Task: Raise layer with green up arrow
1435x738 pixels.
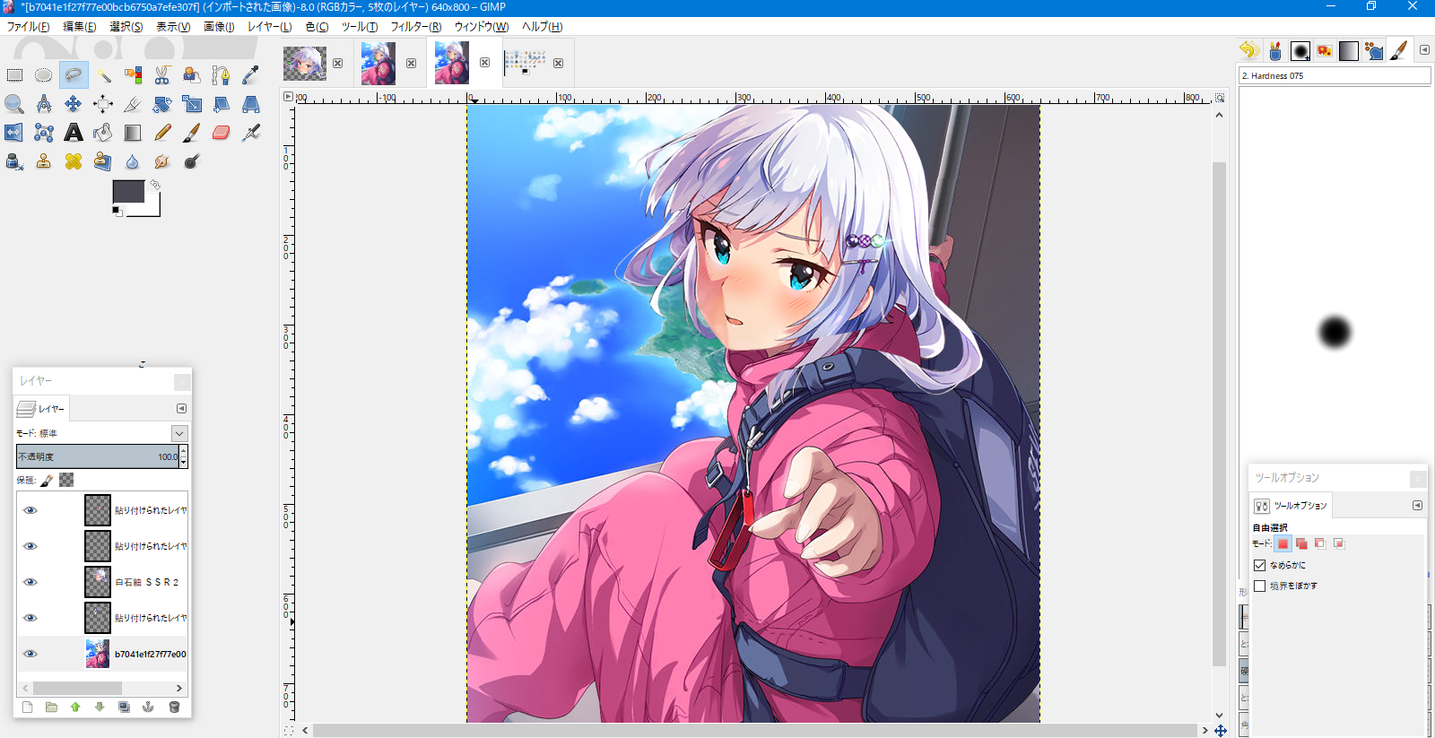Action: pos(75,707)
